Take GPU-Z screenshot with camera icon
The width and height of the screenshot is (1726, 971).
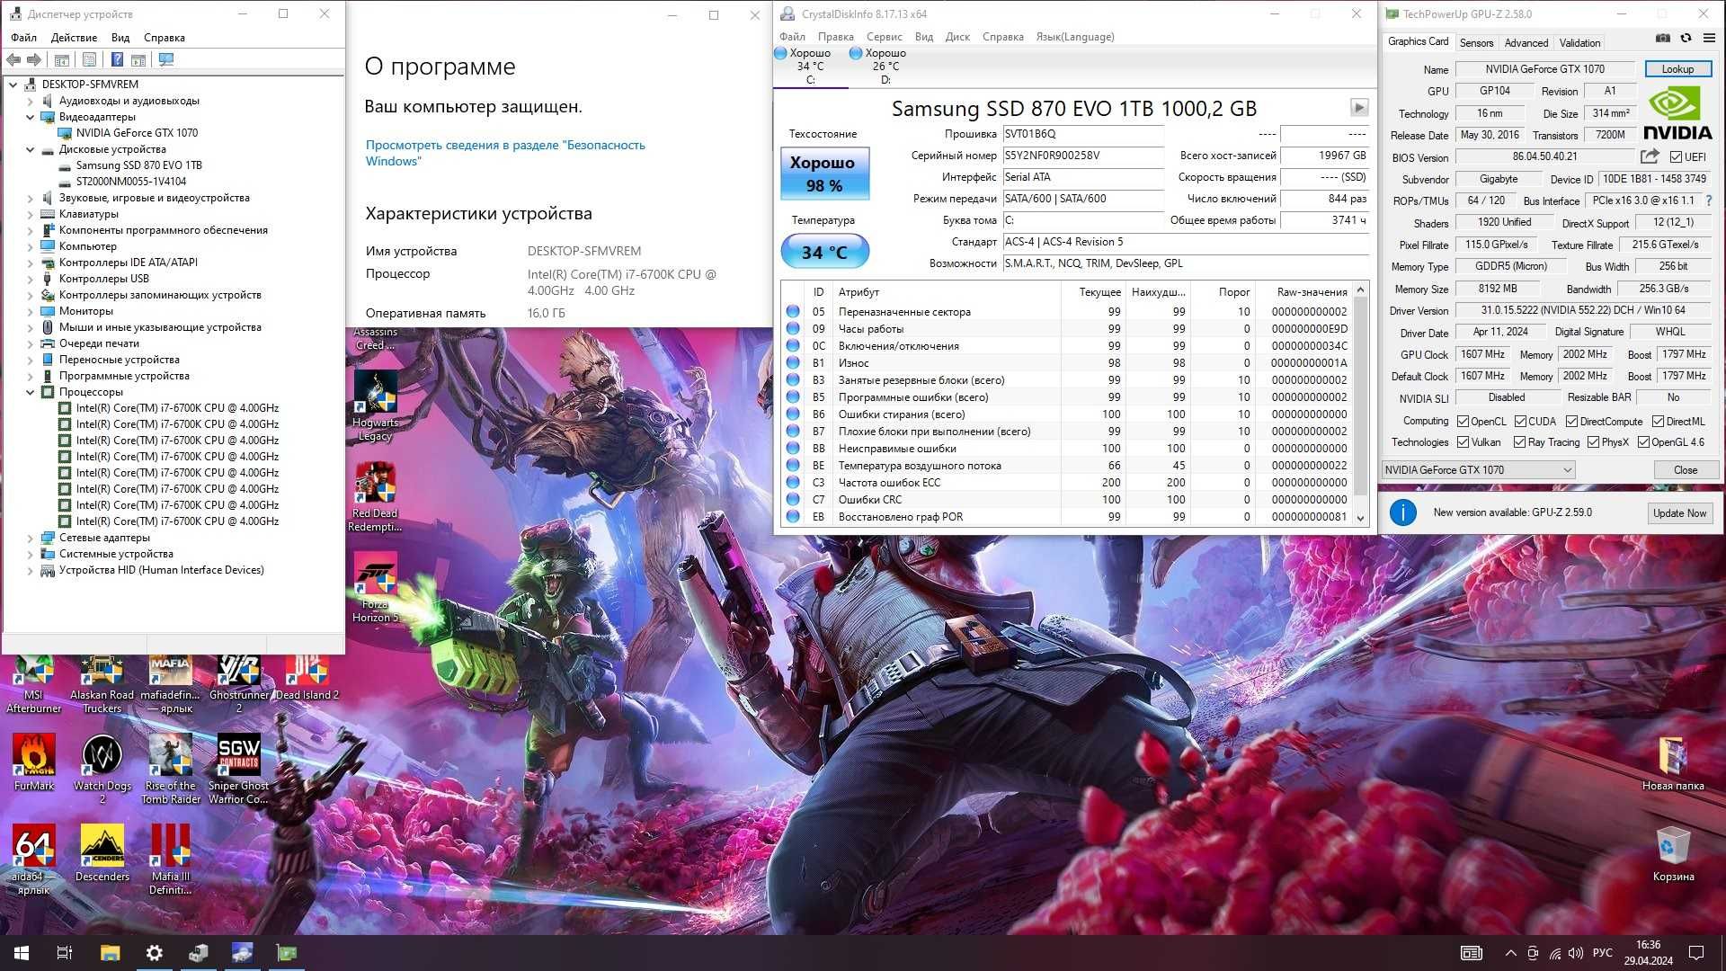point(1663,38)
